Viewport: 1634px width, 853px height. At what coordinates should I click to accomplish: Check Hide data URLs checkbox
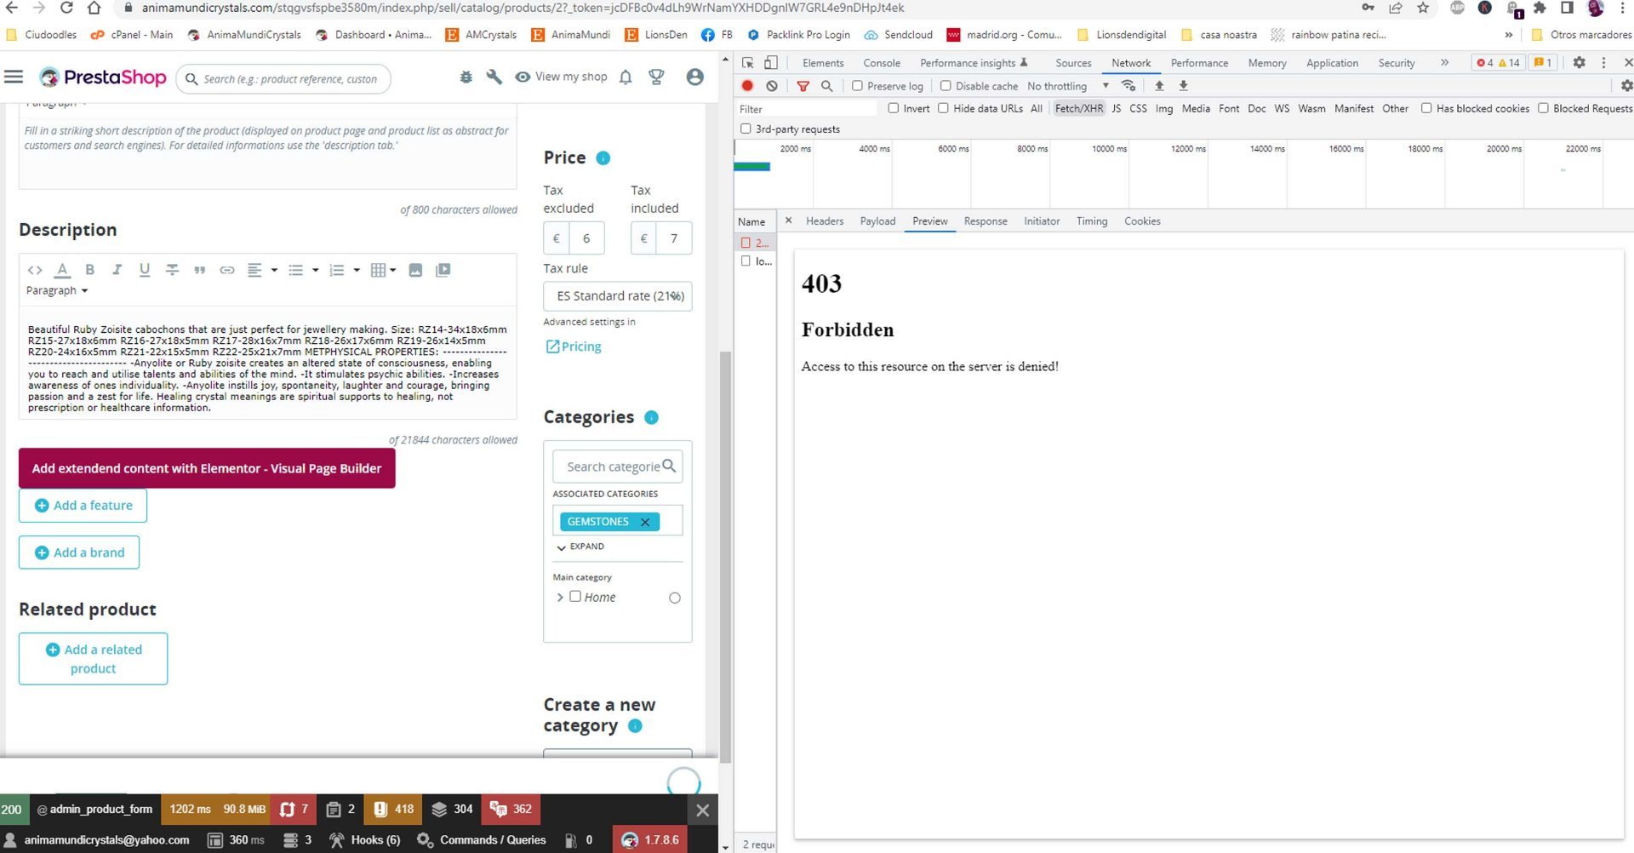[x=943, y=108]
